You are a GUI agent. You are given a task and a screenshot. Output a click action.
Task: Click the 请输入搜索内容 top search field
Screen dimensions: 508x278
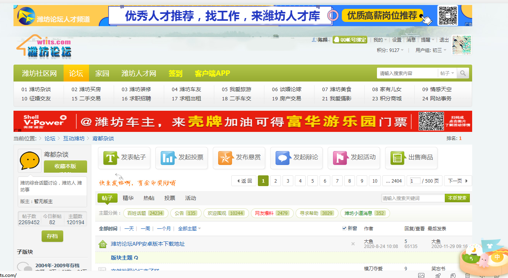click(408, 73)
